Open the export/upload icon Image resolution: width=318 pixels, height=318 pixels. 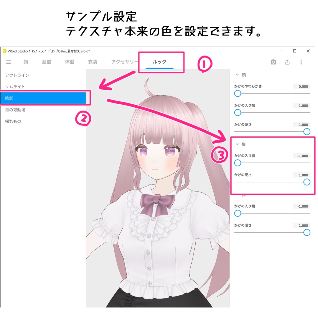(x=287, y=62)
